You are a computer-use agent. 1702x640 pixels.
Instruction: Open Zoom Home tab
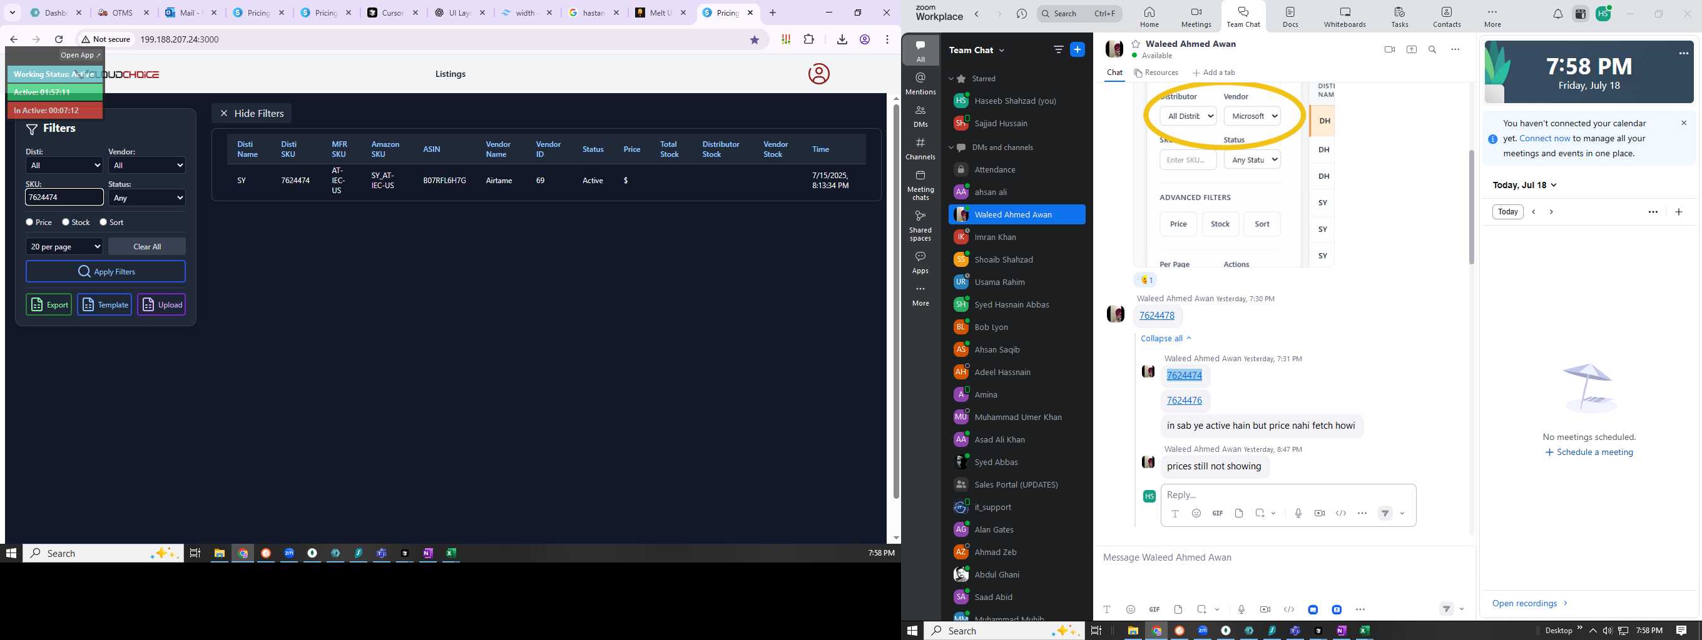click(x=1149, y=16)
